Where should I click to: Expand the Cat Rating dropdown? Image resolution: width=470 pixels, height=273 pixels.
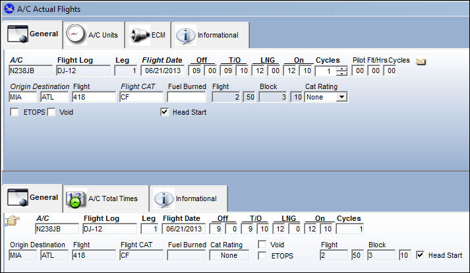pos(341,97)
